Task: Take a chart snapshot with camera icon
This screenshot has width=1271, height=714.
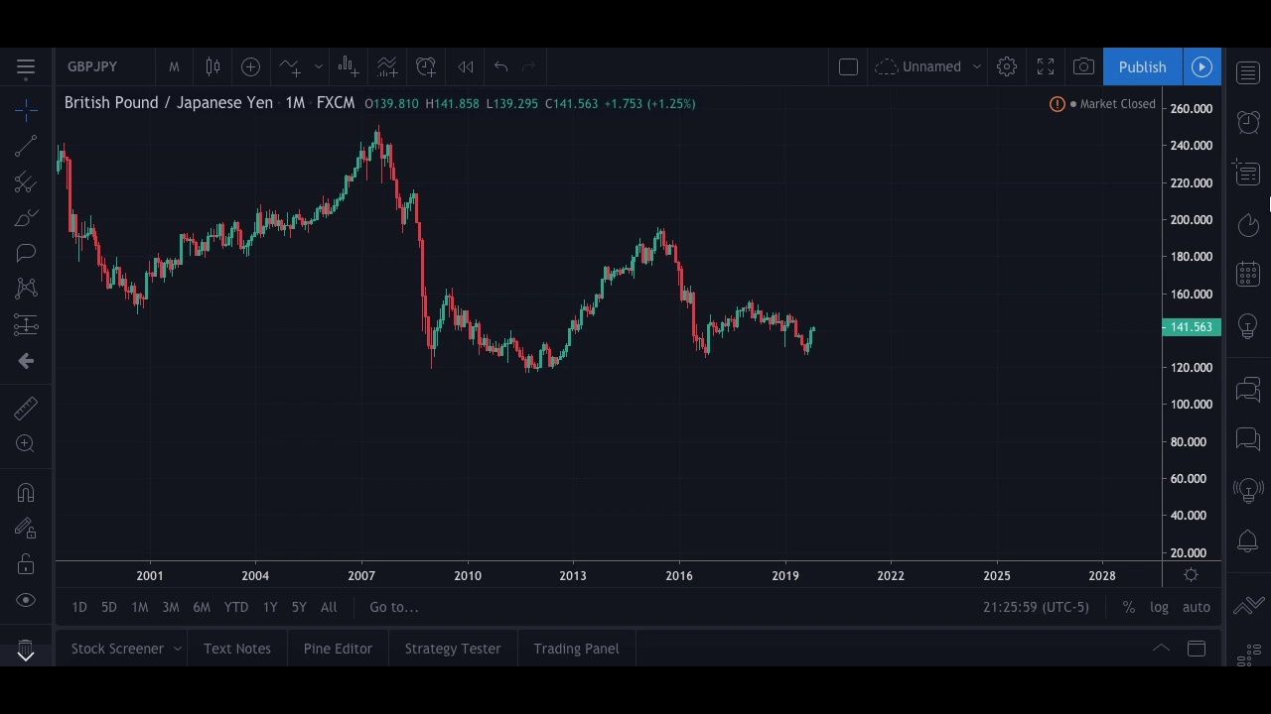Action: (1083, 66)
